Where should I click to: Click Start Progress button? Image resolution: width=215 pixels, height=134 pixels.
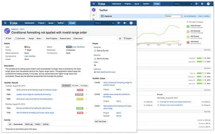click(52, 38)
